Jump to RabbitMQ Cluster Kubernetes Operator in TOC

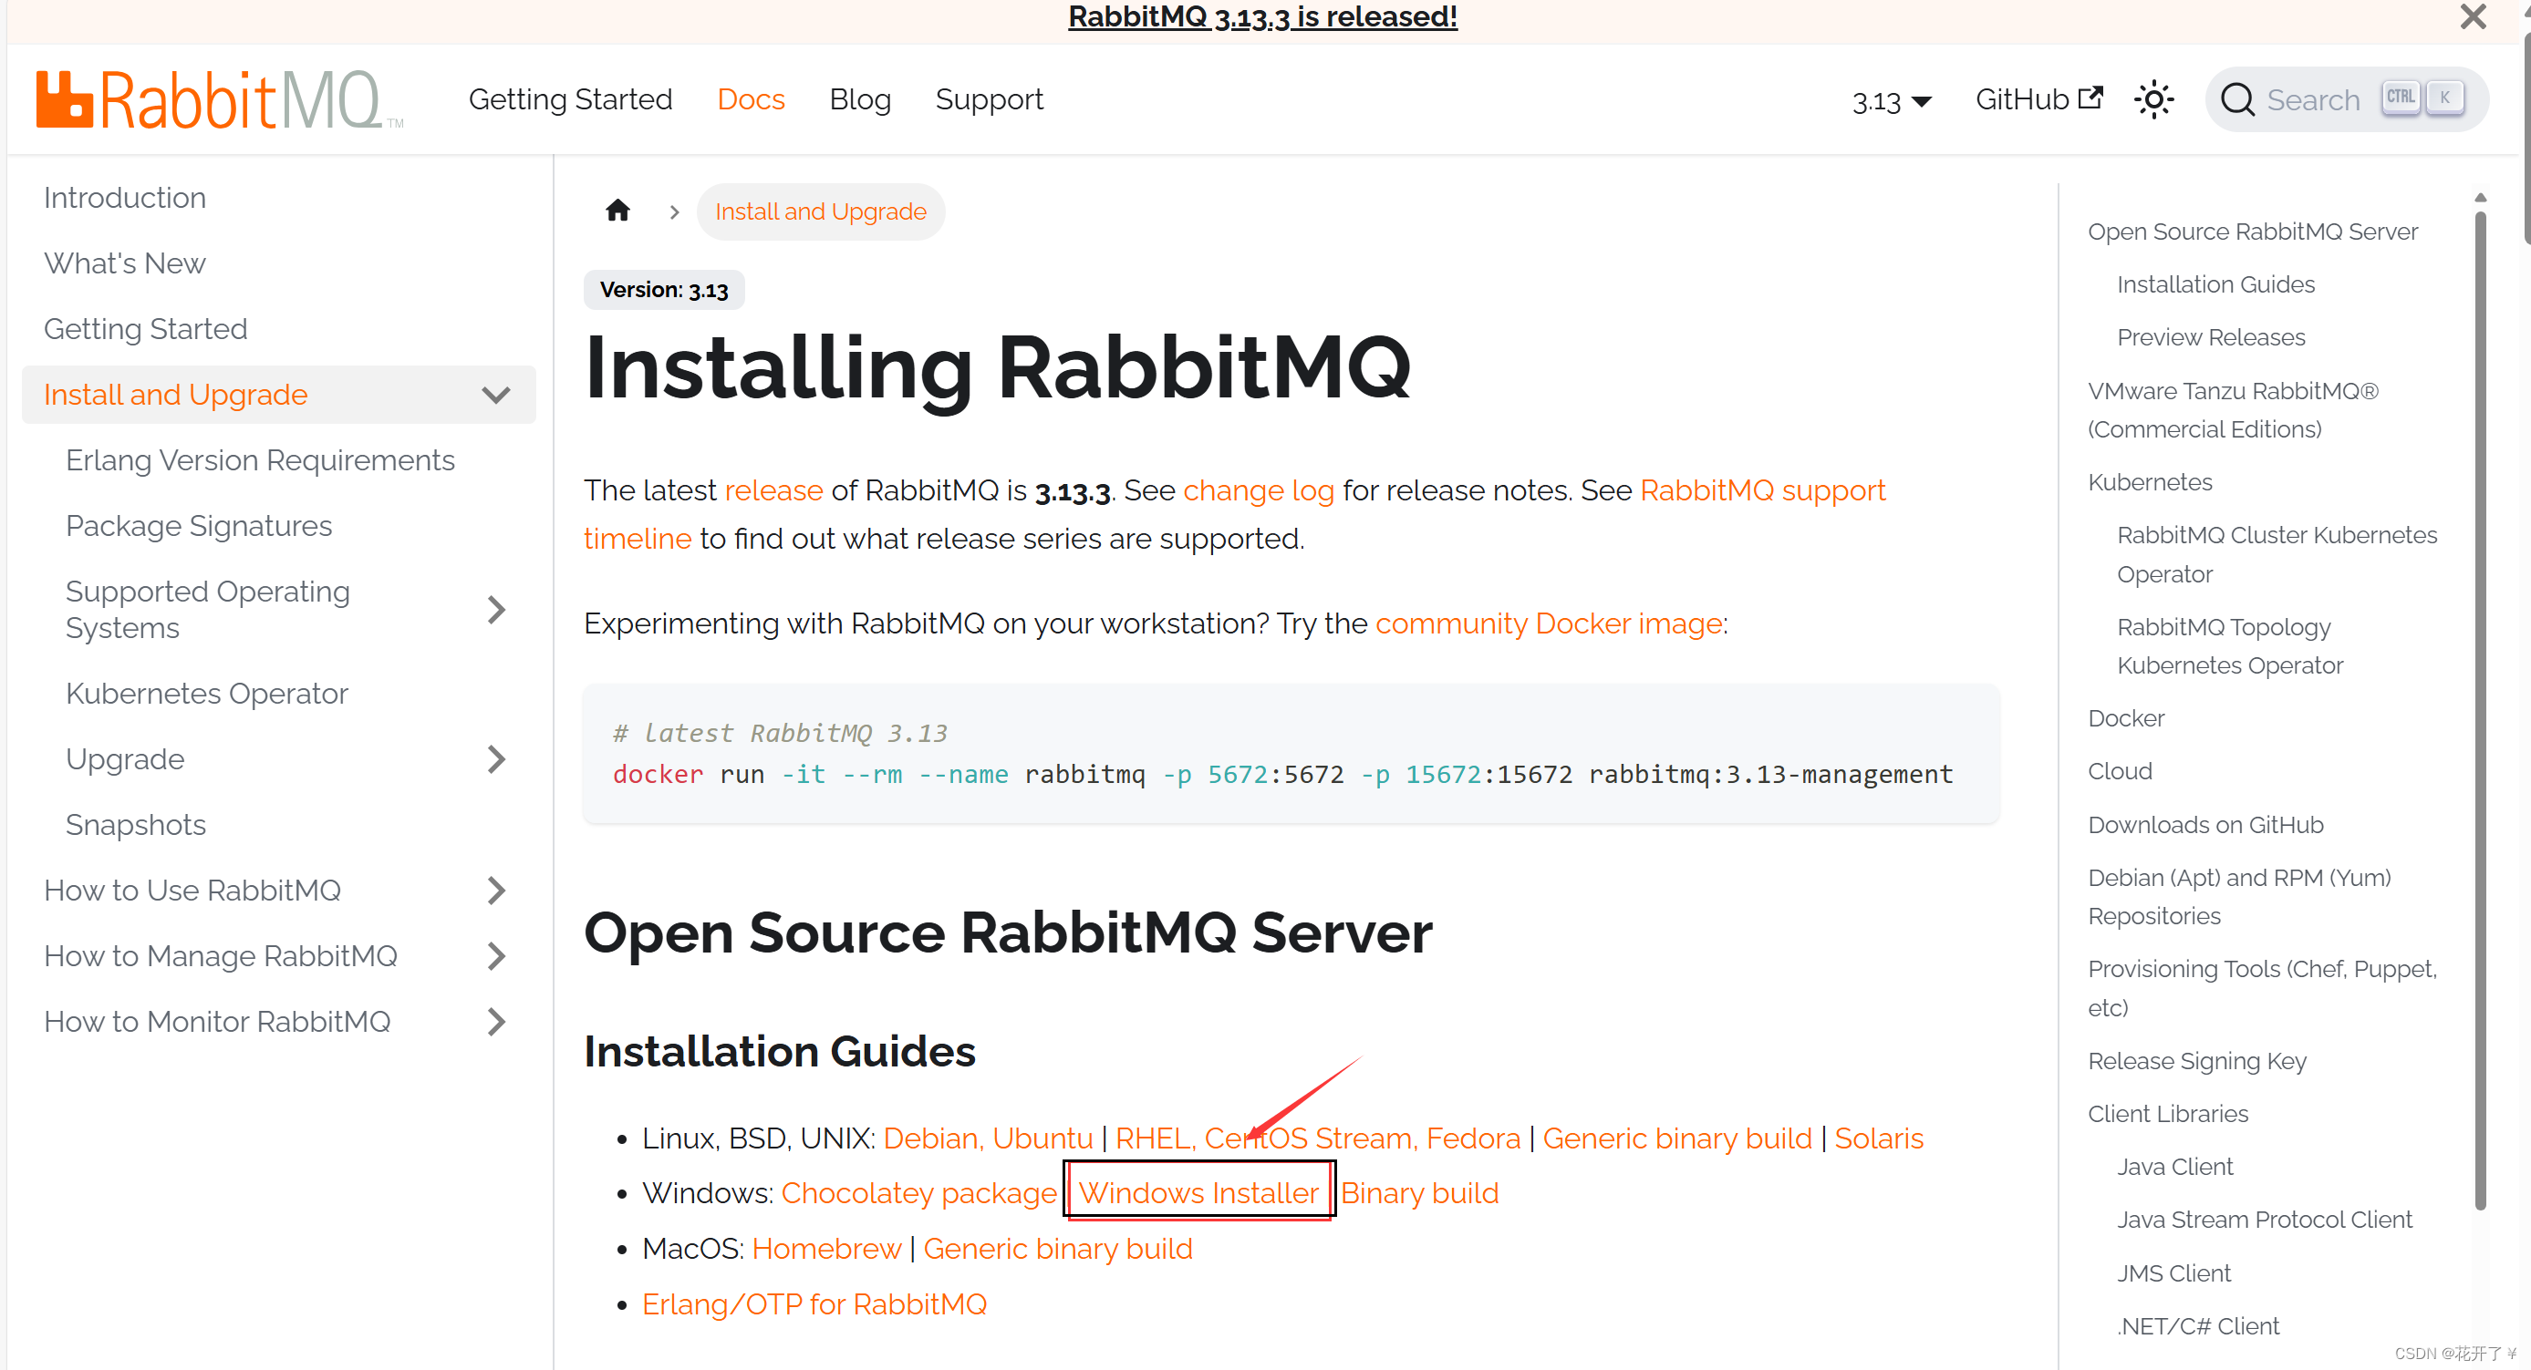coord(2277,555)
